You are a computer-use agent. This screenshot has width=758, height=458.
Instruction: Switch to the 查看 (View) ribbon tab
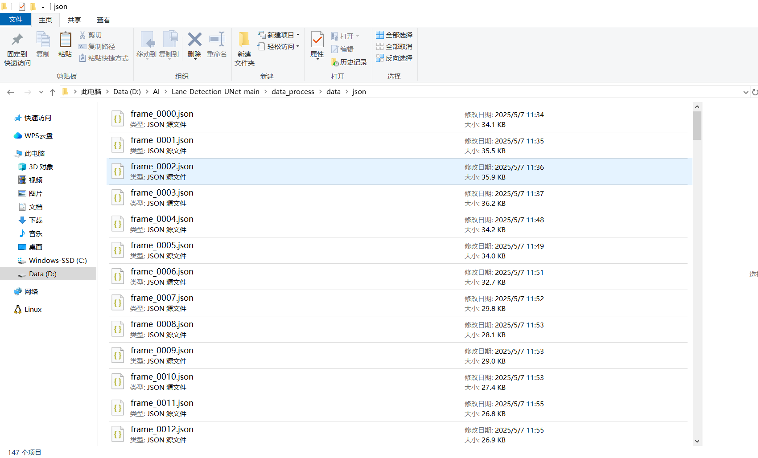(103, 20)
